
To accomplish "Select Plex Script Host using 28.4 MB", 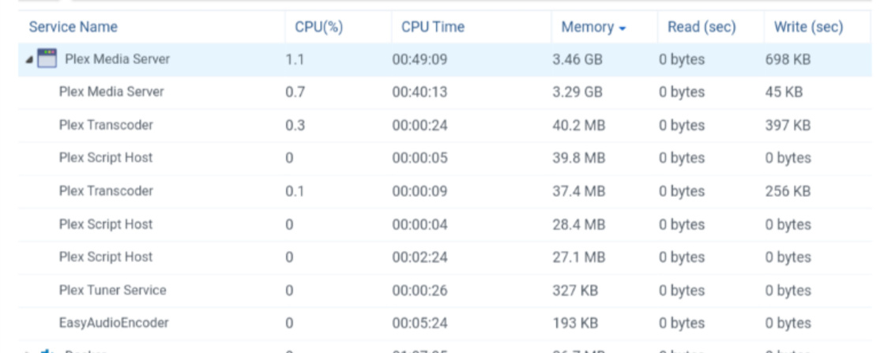I will click(x=106, y=223).
